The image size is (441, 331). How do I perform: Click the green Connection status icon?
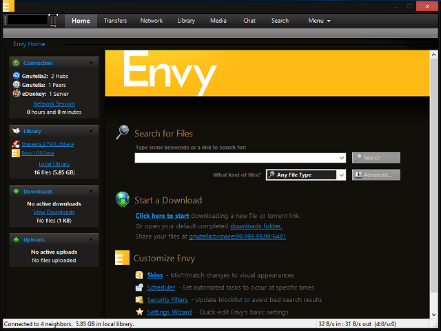(x=16, y=63)
